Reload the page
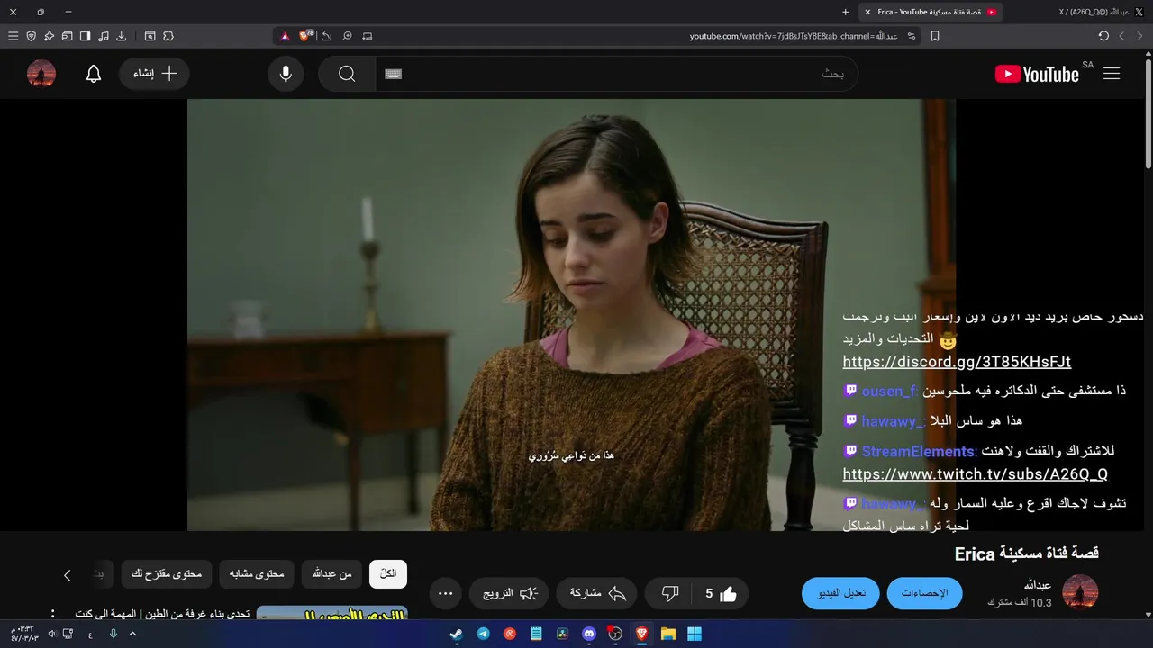1153x648 pixels. pos(1103,36)
